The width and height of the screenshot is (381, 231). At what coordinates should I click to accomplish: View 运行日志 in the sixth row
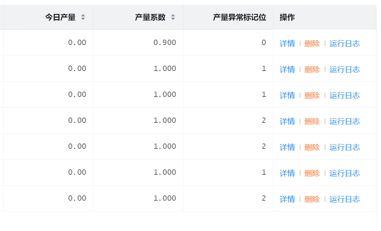click(x=345, y=173)
